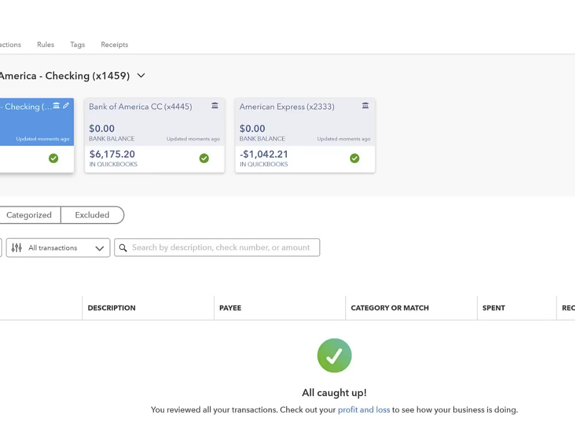The image size is (575, 431).
Task: Switch to the Categorized tab
Action: coord(29,215)
